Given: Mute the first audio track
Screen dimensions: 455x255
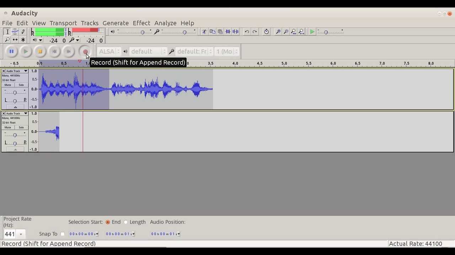Looking at the screenshot, I should pyautogui.click(x=8, y=85).
